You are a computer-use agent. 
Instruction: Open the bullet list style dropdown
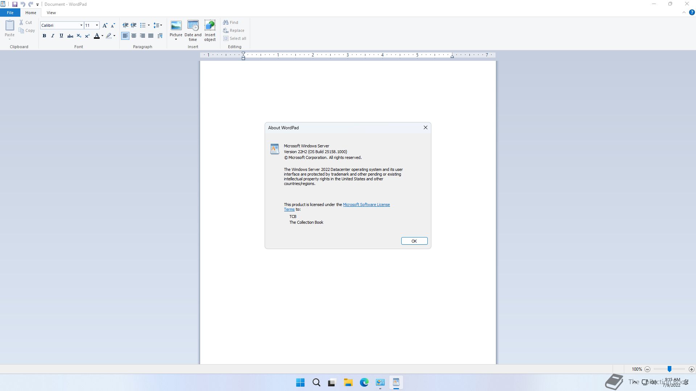pyautogui.click(x=149, y=25)
